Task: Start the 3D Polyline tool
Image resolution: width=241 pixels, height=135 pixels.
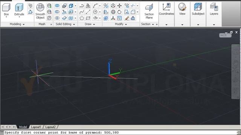Action: [88, 6]
